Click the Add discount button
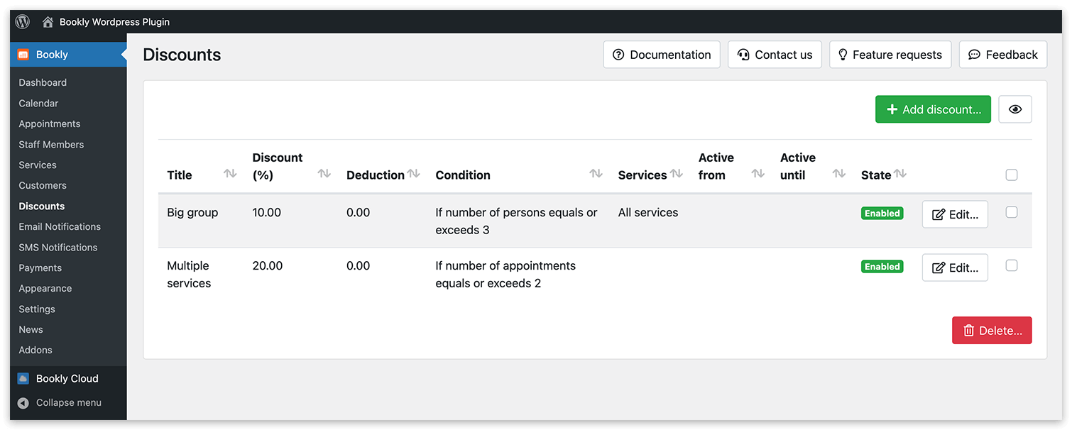 point(933,109)
